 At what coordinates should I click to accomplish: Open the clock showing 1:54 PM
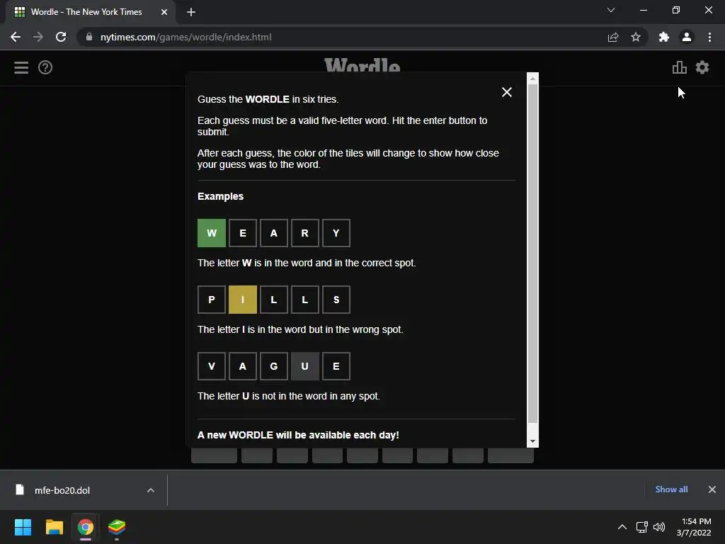(694, 527)
